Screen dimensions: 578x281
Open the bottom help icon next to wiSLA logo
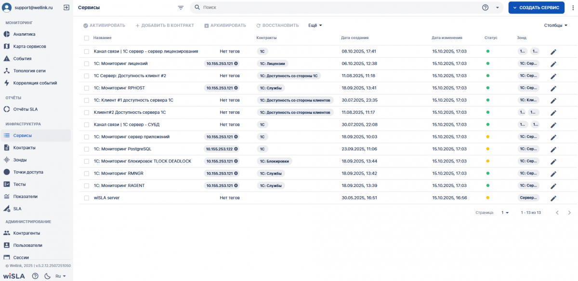[35, 276]
